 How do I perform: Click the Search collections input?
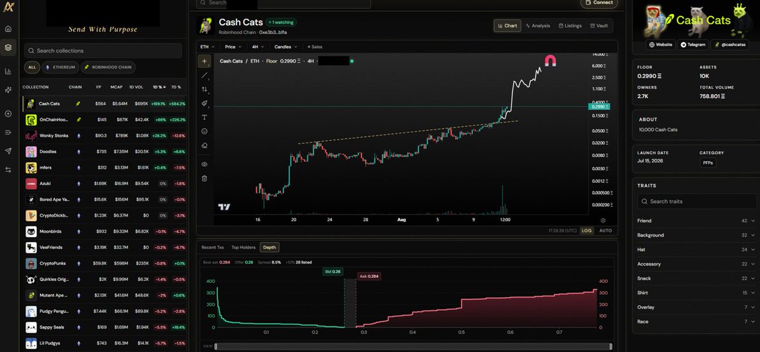pos(103,51)
